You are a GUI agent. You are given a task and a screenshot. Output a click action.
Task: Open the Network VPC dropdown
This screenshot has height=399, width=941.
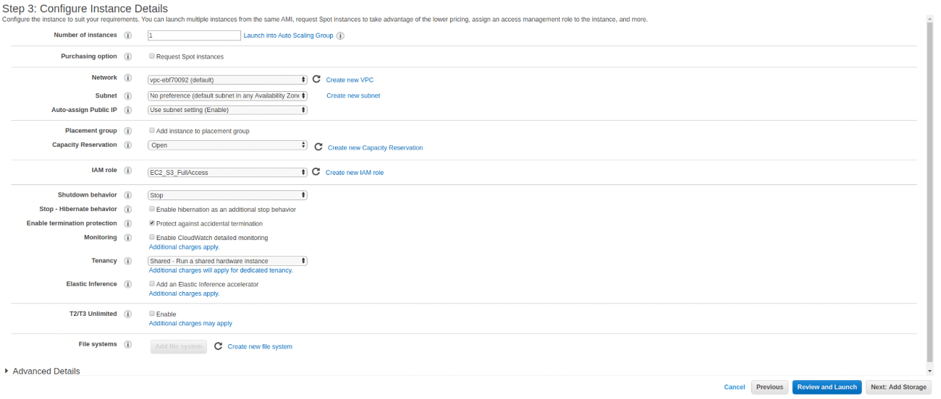click(x=227, y=80)
